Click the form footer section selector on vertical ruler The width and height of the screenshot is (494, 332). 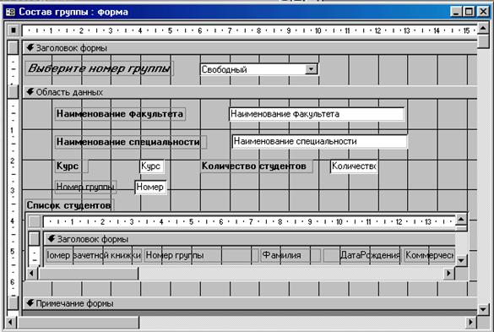[14, 303]
